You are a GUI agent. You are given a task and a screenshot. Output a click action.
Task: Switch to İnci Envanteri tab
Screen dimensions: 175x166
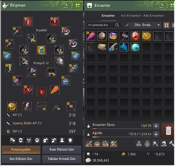131,15
